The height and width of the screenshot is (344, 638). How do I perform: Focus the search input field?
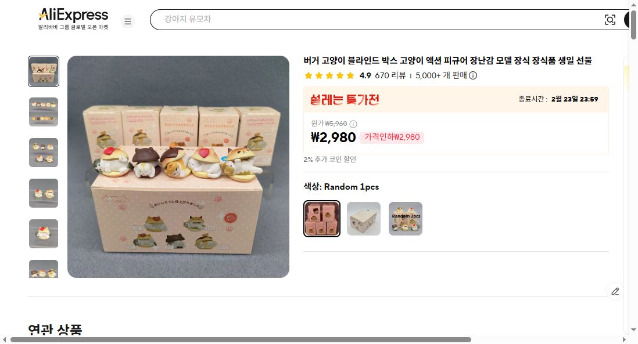tap(349, 19)
